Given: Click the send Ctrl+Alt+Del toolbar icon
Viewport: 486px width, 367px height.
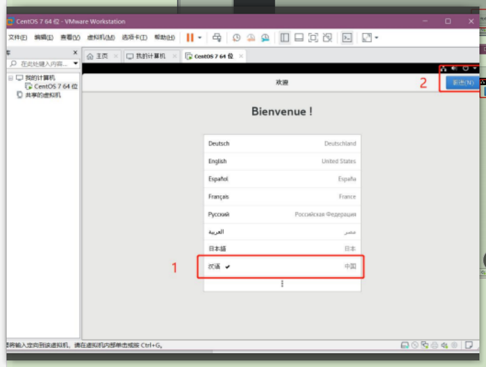Looking at the screenshot, I should (217, 37).
